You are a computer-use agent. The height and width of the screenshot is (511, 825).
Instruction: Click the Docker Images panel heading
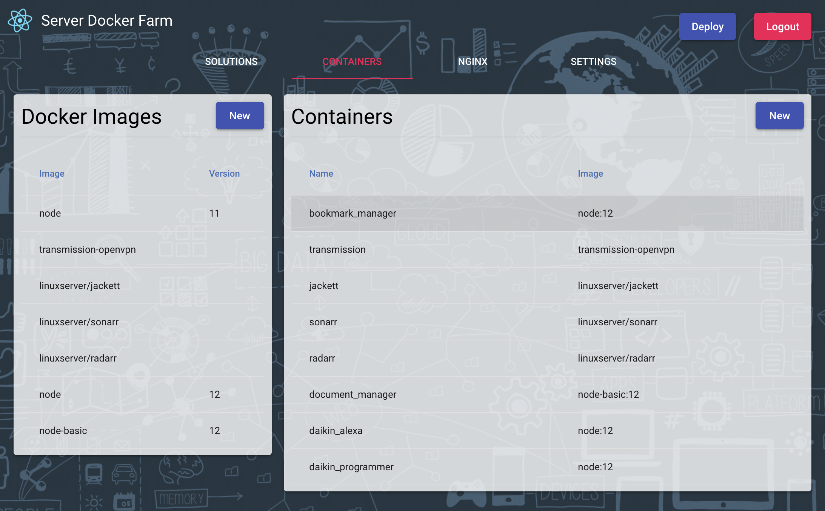(x=91, y=117)
